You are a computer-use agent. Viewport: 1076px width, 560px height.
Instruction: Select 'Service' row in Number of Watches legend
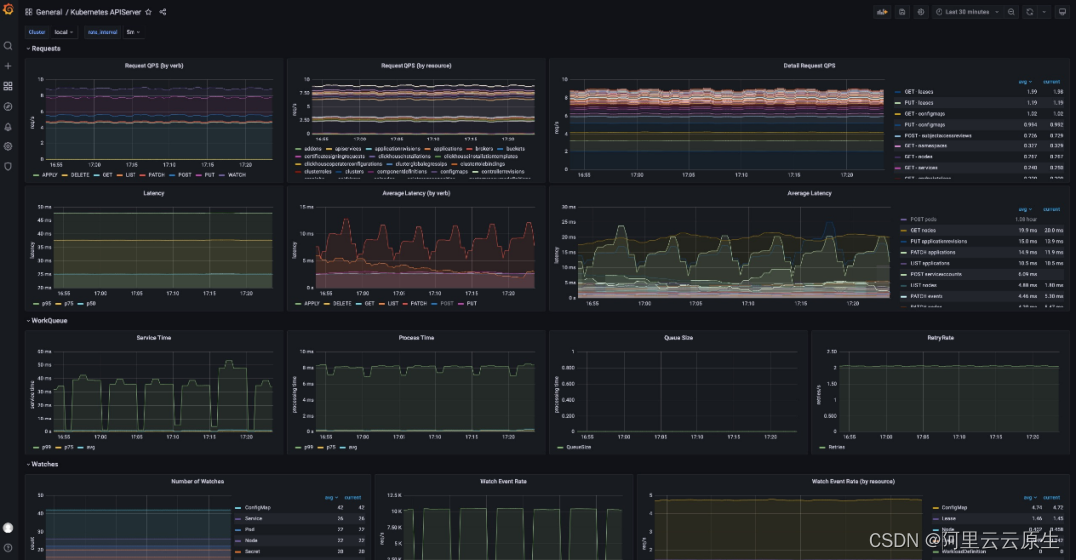tap(299, 519)
